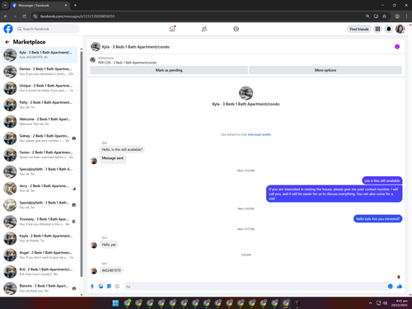Image resolution: width=412 pixels, height=309 pixels.
Task: Click the 'Hello yes' message bubble
Action: pyautogui.click(x=109, y=245)
